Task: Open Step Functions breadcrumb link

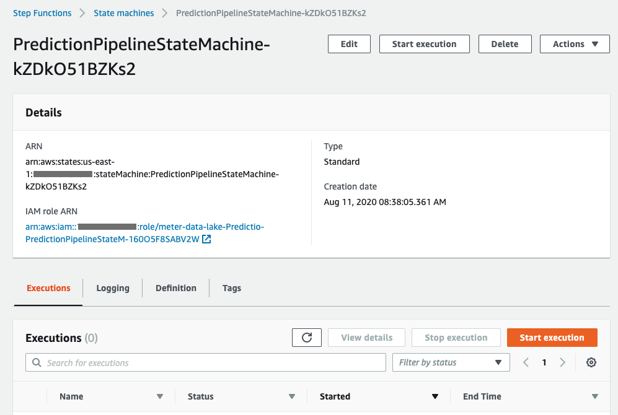Action: [42, 13]
